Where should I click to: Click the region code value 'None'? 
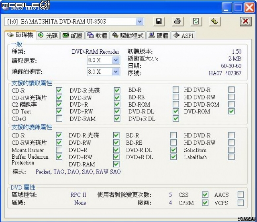point(80,203)
